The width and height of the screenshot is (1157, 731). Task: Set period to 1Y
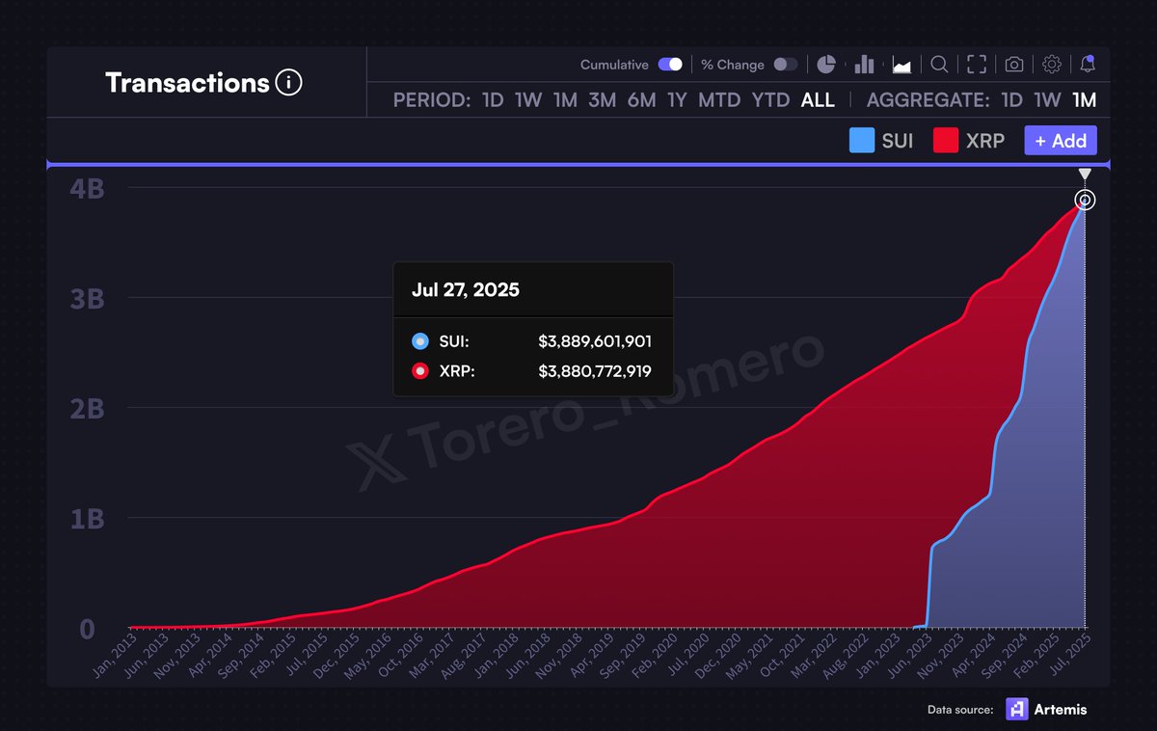(677, 100)
